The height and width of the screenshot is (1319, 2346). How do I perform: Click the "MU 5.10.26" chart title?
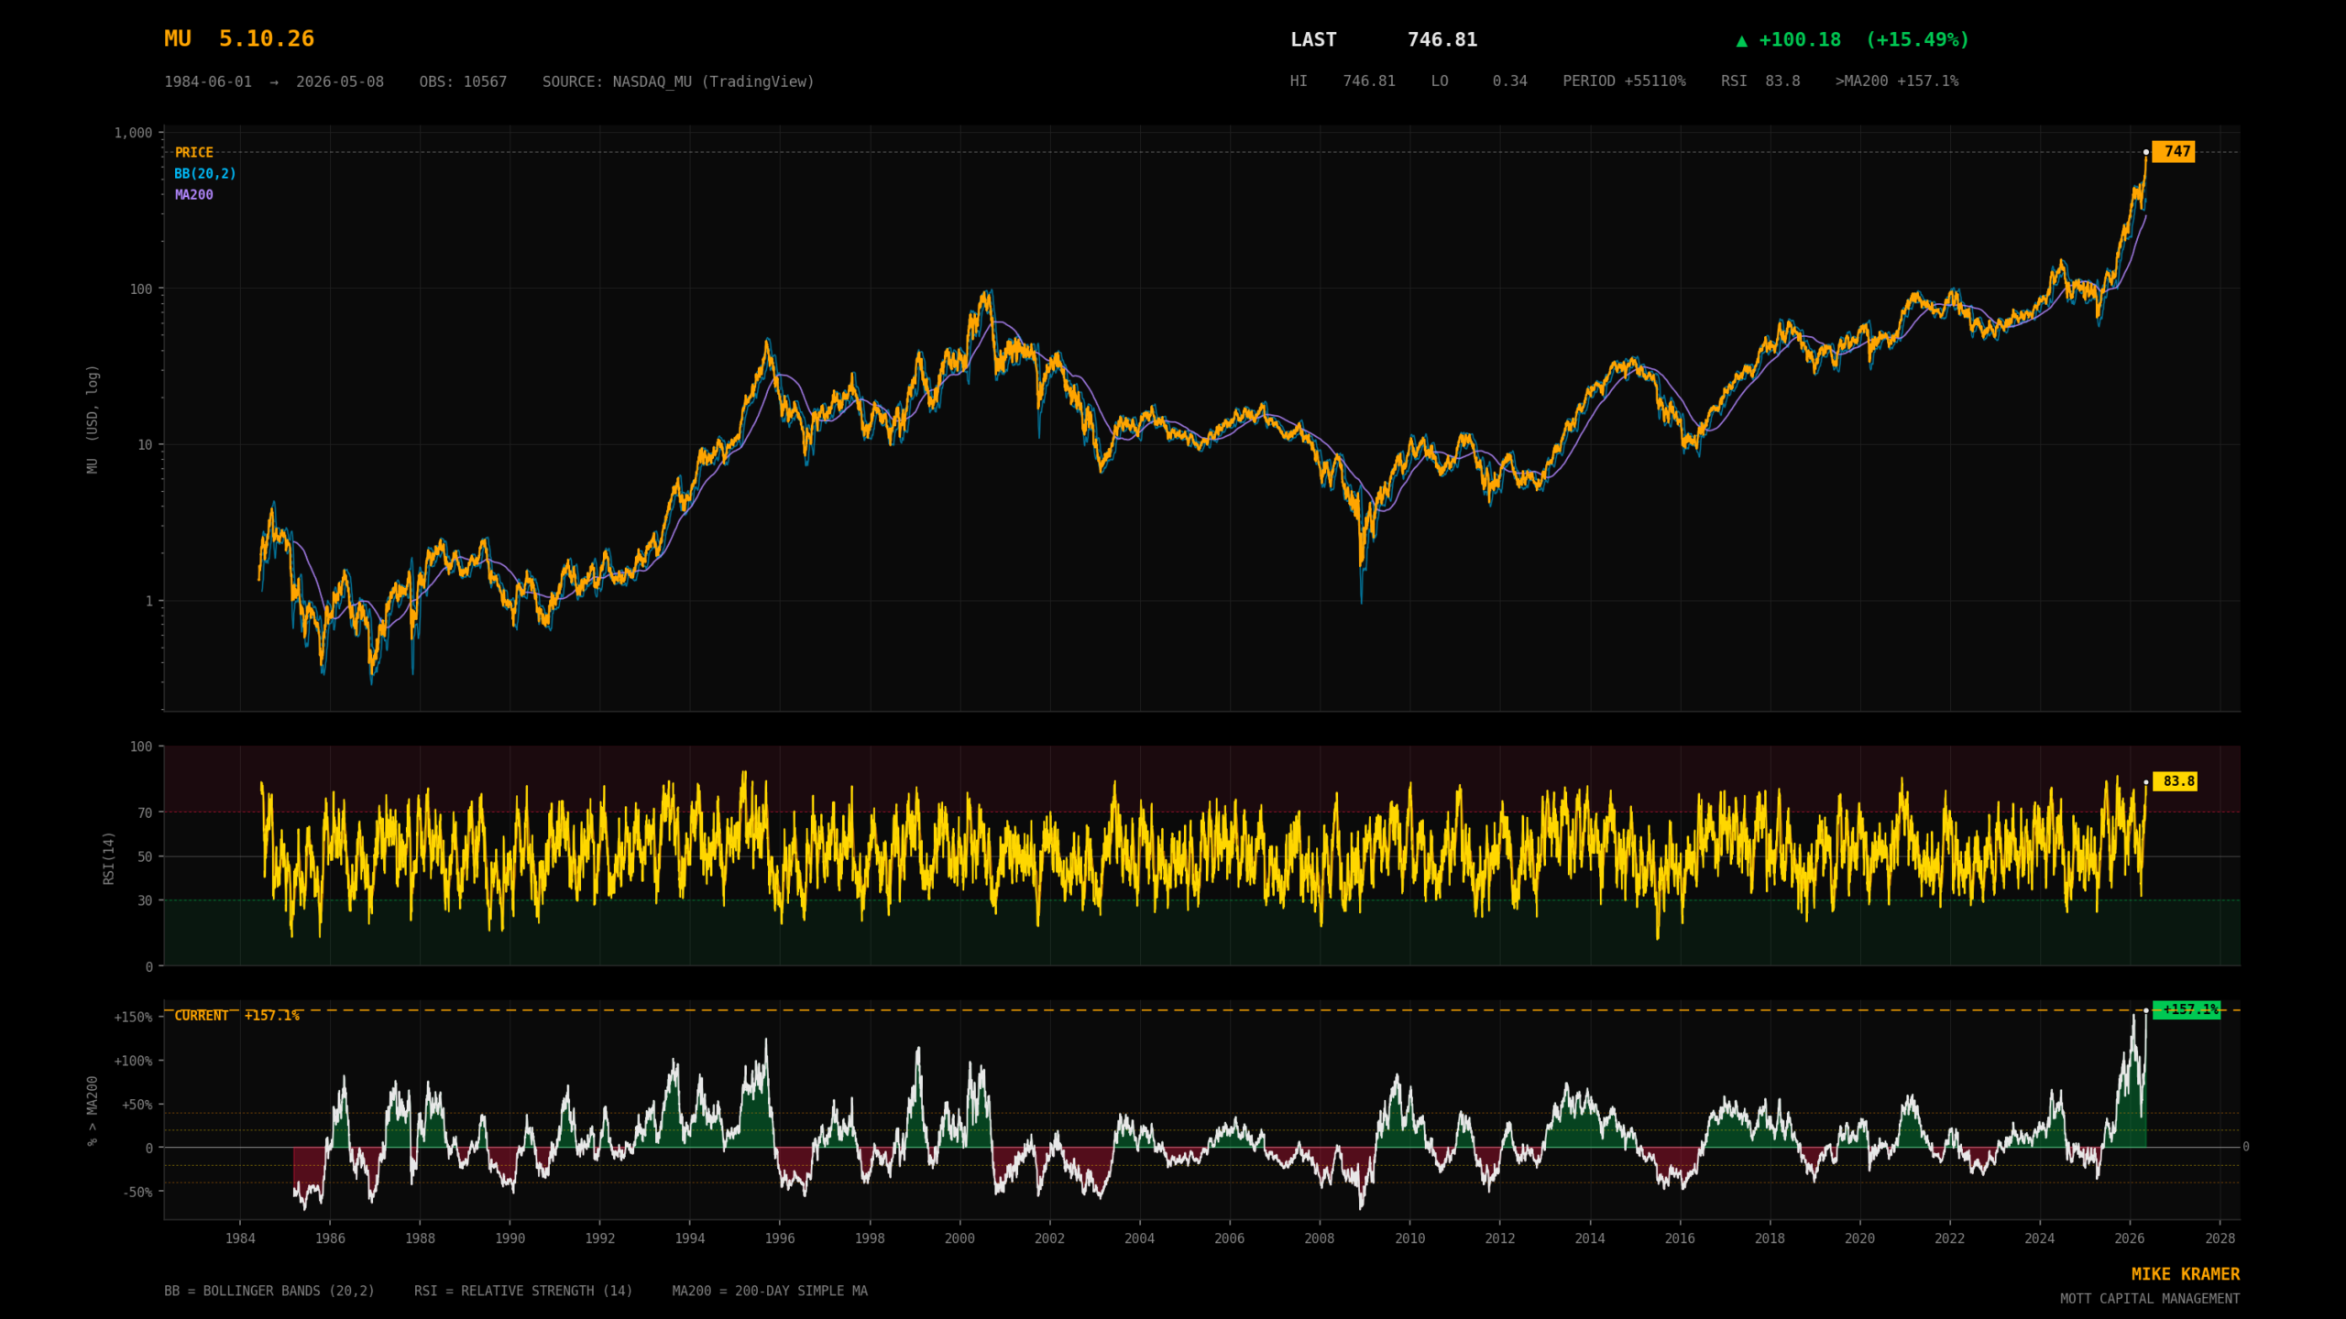click(239, 38)
